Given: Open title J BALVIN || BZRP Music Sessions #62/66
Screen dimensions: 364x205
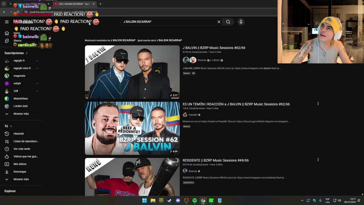Looking at the screenshot, I should pos(214,48).
